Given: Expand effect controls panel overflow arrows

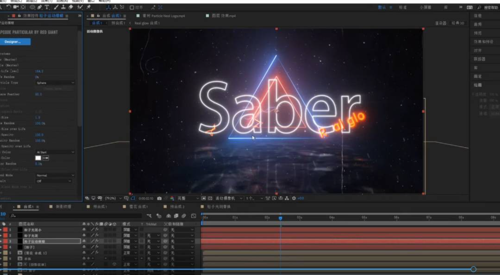Looking at the screenshot, I should (80, 16).
